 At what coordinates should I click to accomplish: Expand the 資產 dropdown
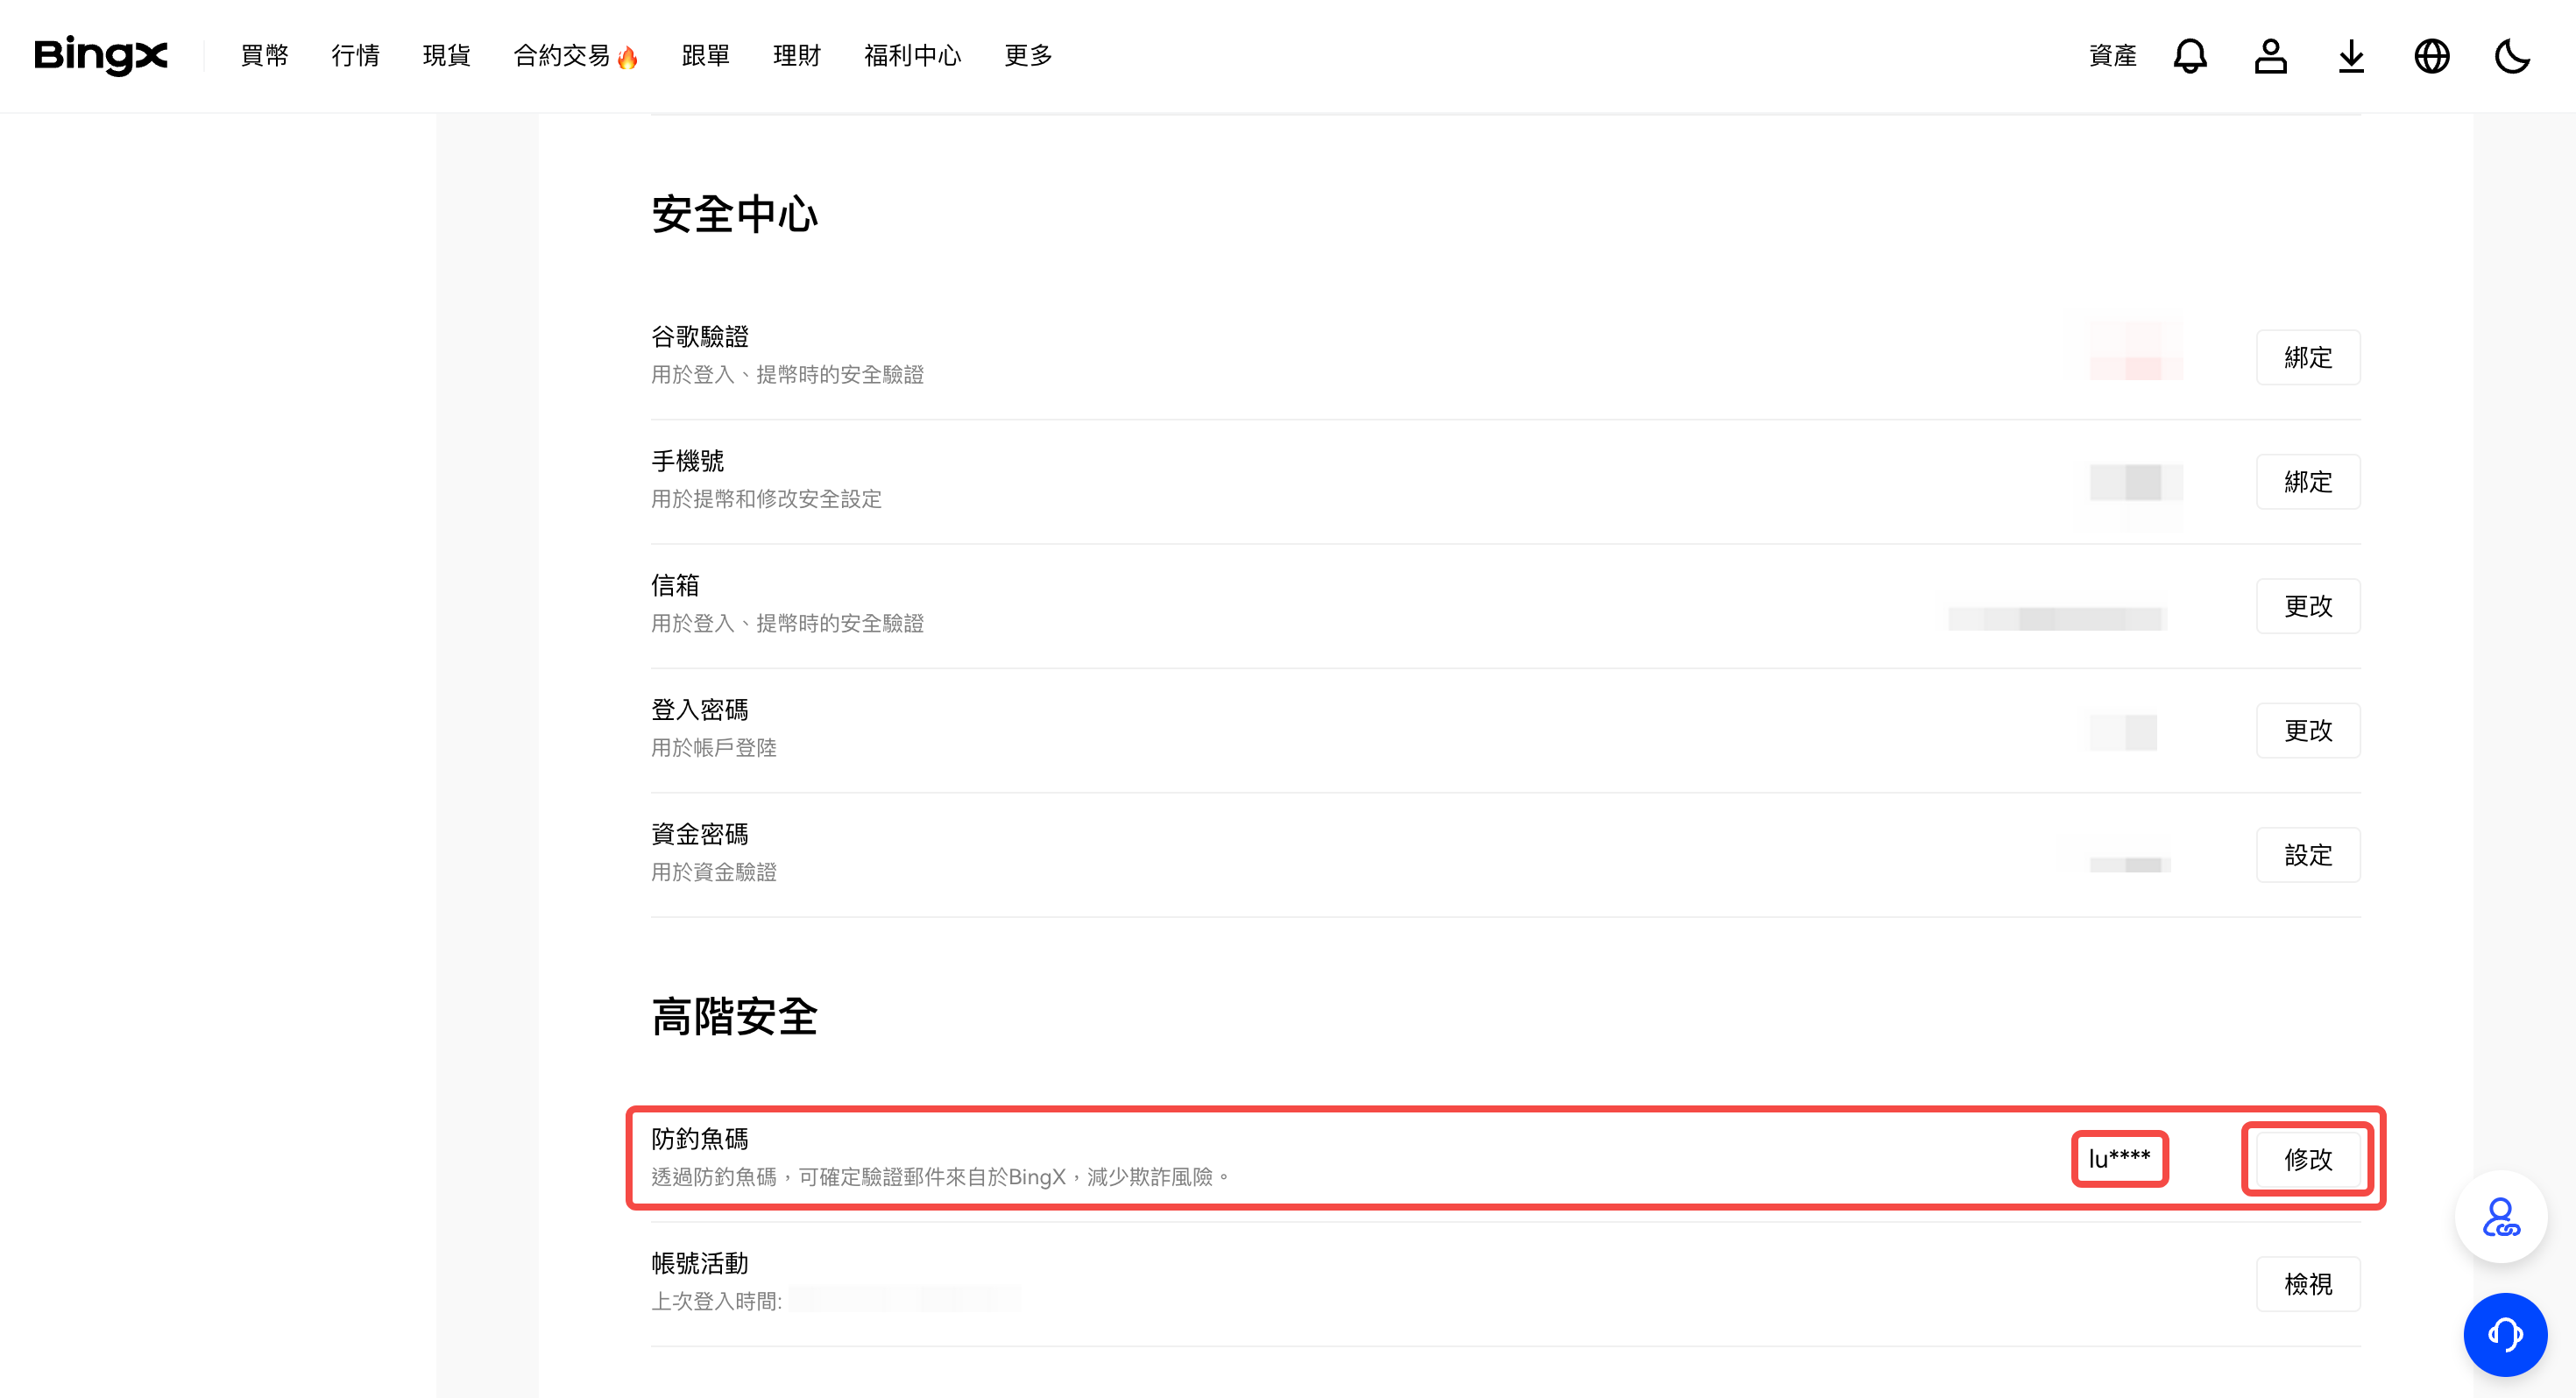[x=2112, y=56]
